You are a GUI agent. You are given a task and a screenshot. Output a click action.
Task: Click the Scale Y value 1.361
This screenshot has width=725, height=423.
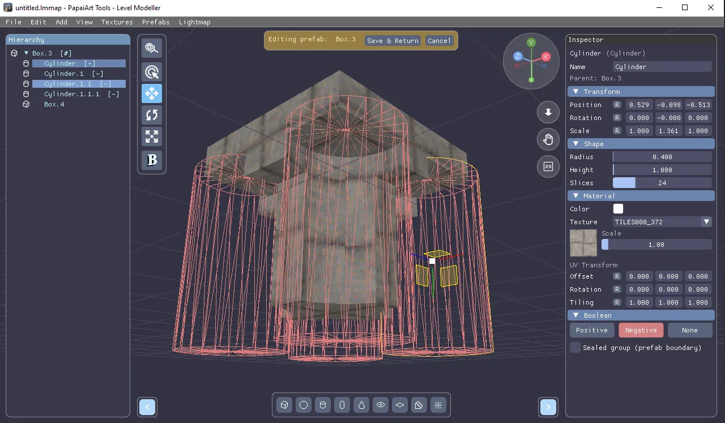669,131
